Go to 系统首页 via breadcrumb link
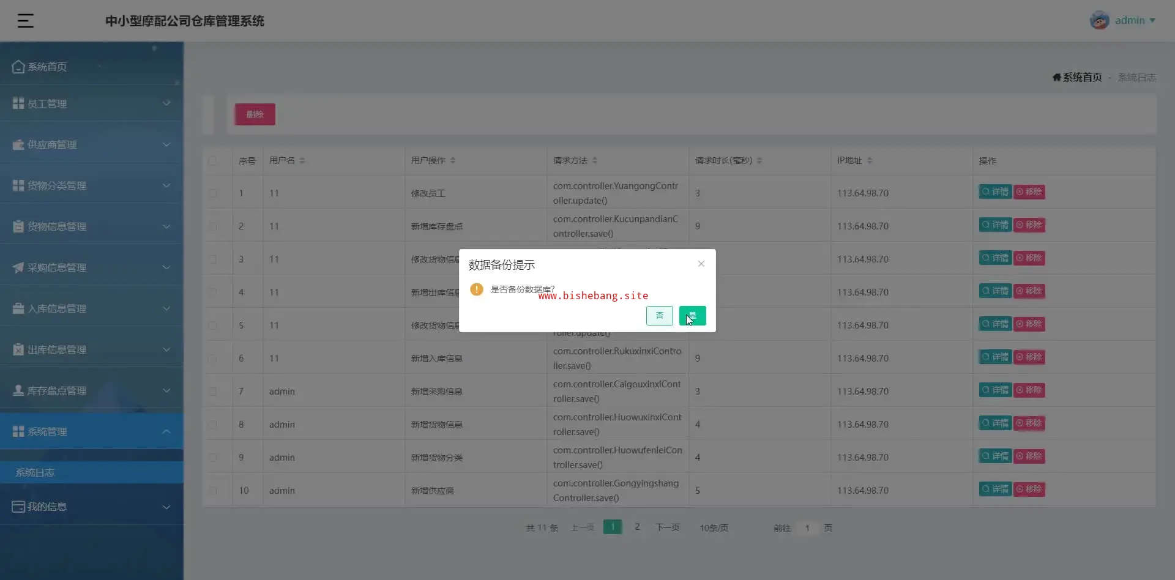 point(1077,77)
